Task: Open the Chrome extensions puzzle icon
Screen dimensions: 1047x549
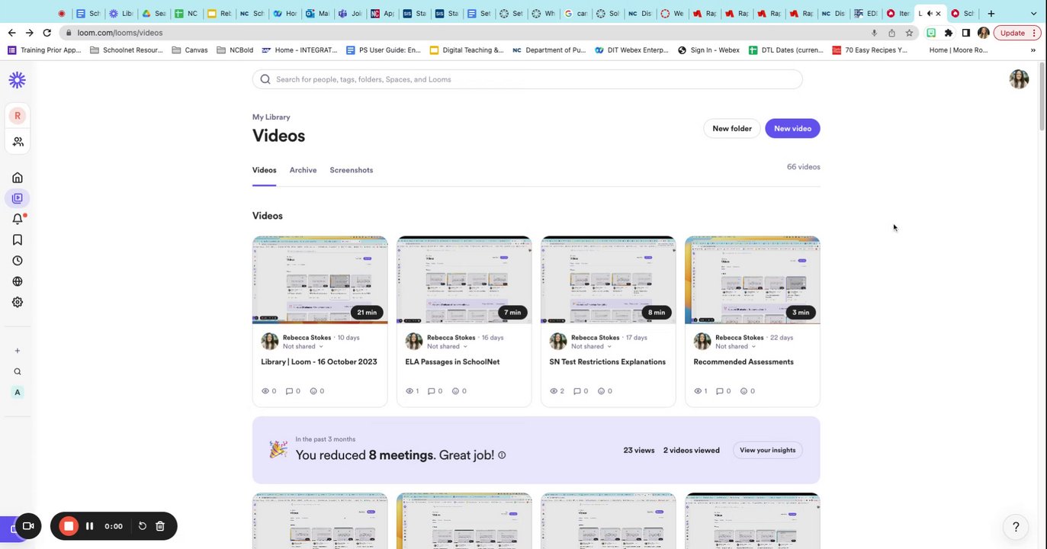Action: click(949, 33)
